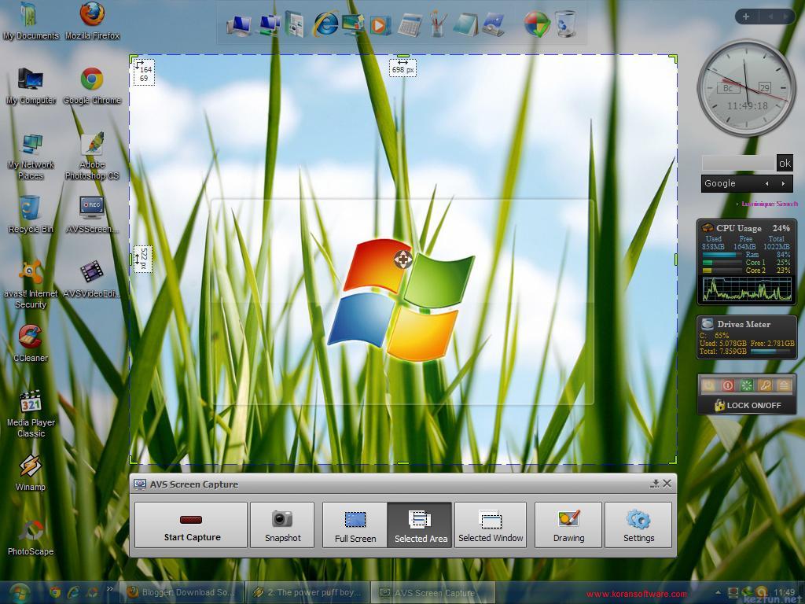Switch to AVS Screen Capture taskbar button

pyautogui.click(x=434, y=592)
